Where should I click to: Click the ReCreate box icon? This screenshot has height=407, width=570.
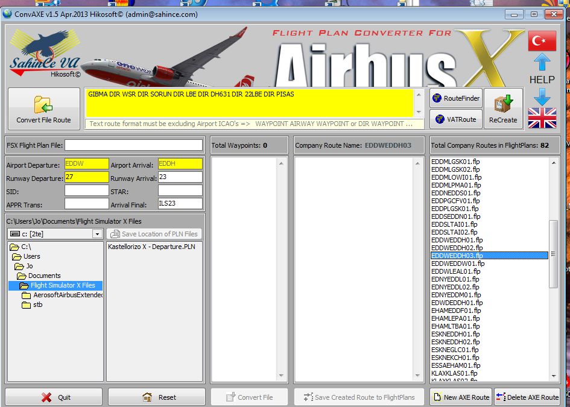coord(503,104)
